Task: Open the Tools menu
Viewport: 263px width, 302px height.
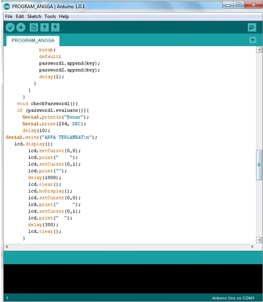Action: tap(50, 16)
